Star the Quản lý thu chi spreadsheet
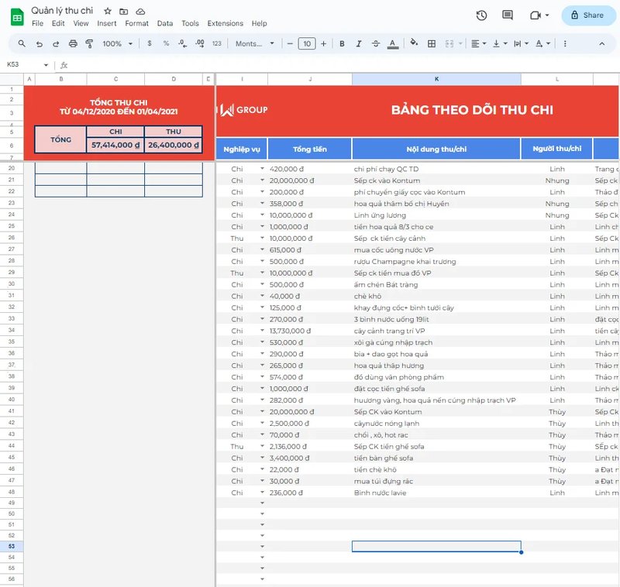 [106, 12]
